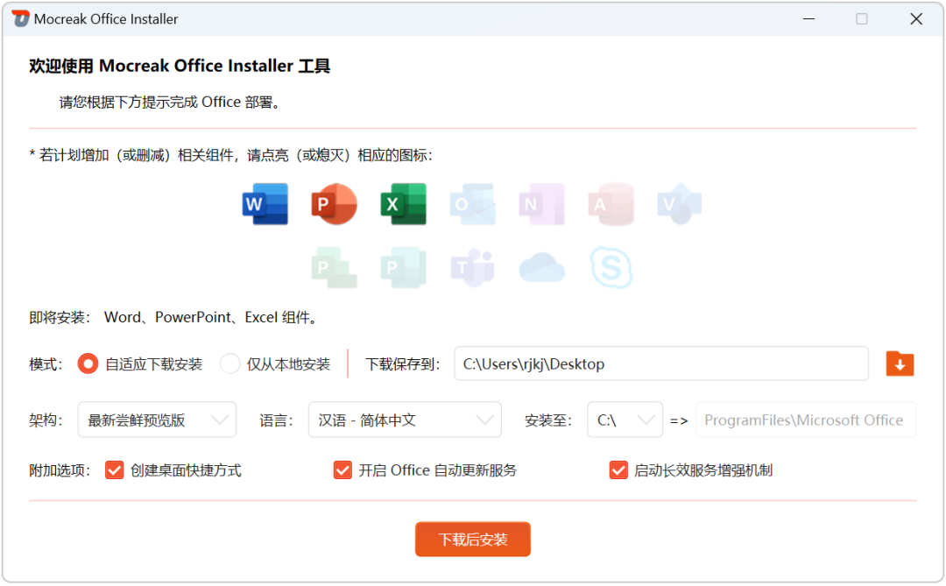Viewport: 946px width, 586px height.
Task: Light up the Access database icon
Action: [x=611, y=204]
